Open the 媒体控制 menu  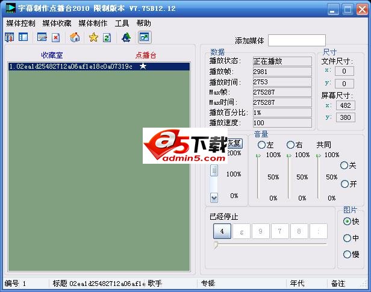[x=20, y=23]
